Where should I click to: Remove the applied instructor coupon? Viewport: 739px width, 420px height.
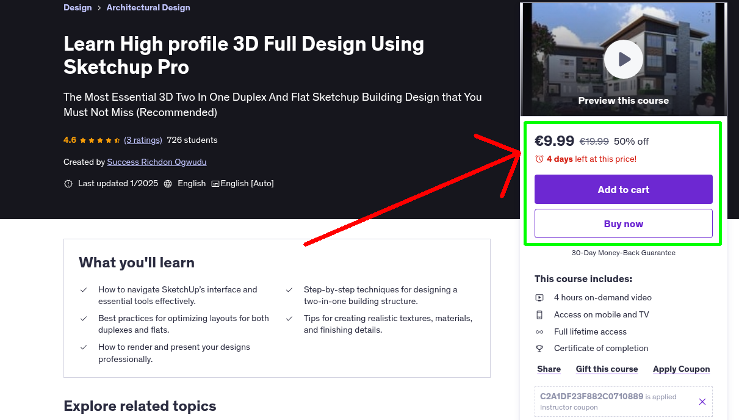[702, 402]
